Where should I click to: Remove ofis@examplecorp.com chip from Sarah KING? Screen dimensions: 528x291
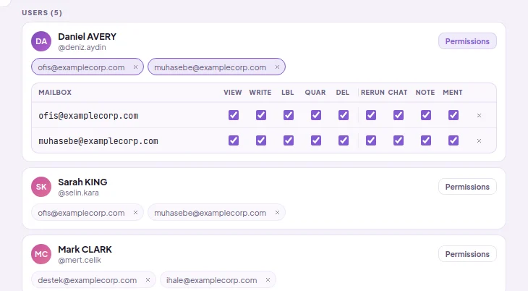point(135,213)
